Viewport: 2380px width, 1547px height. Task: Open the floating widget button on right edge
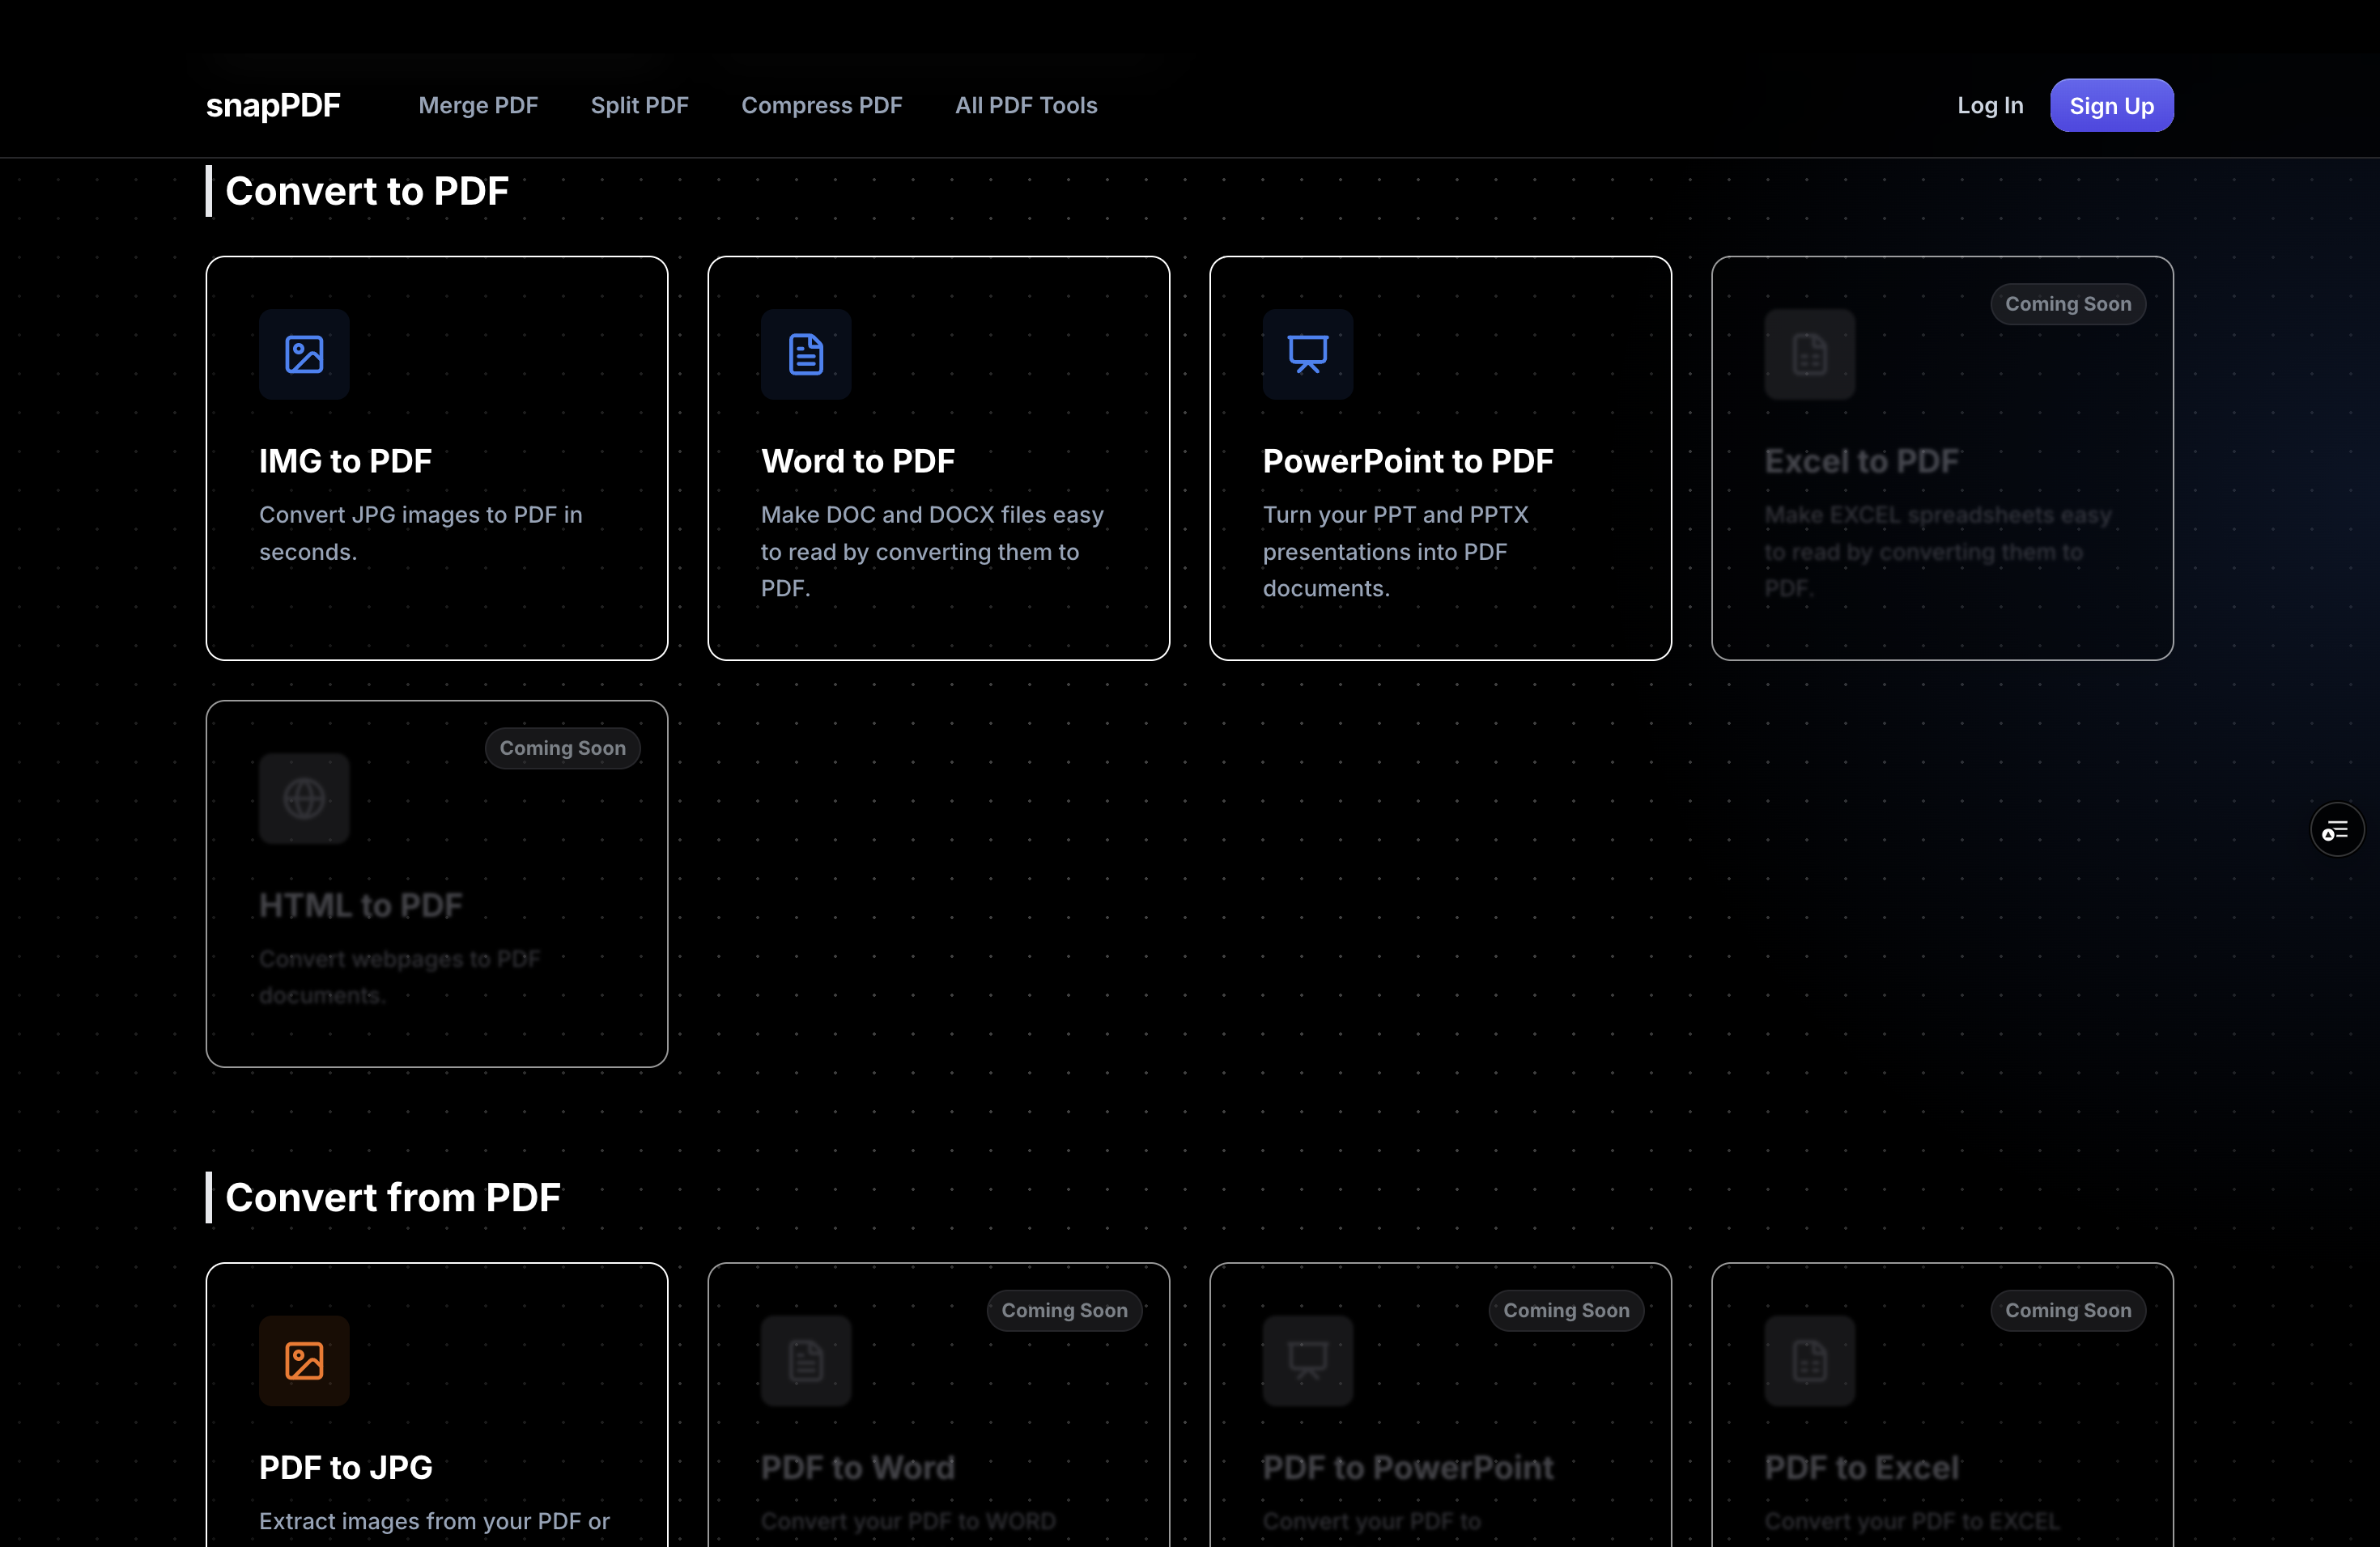[x=2337, y=829]
